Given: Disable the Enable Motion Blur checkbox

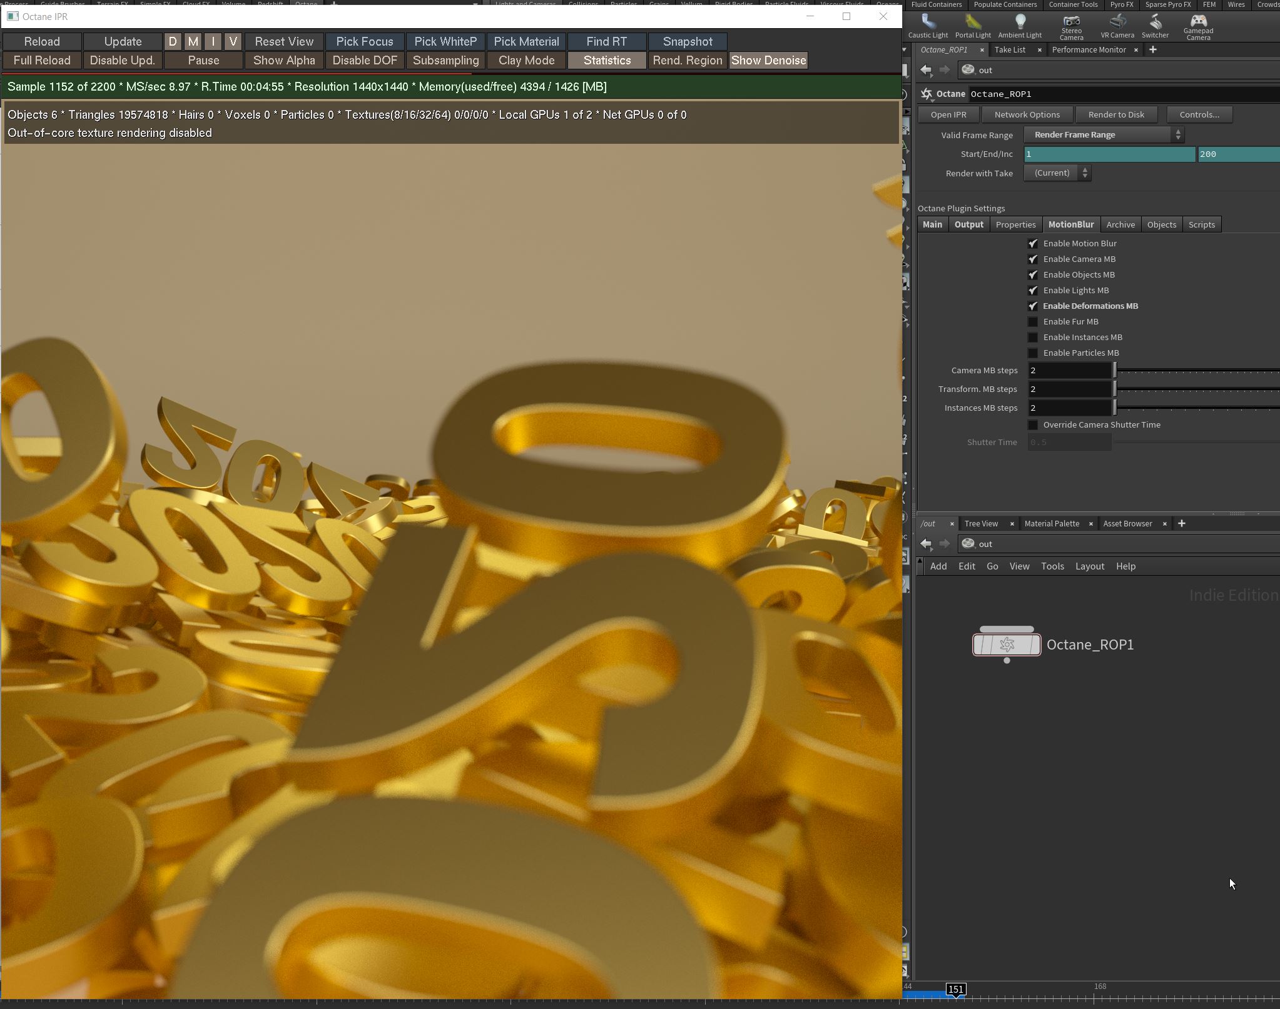Looking at the screenshot, I should [x=1033, y=243].
